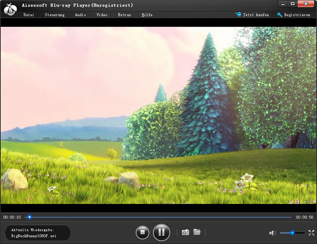
Task: Click the Jetzt kaufen link
Action: point(256,15)
